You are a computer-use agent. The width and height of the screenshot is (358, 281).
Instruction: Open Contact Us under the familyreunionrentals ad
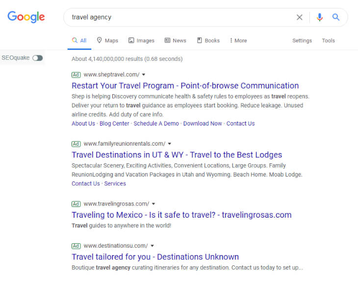coord(86,183)
